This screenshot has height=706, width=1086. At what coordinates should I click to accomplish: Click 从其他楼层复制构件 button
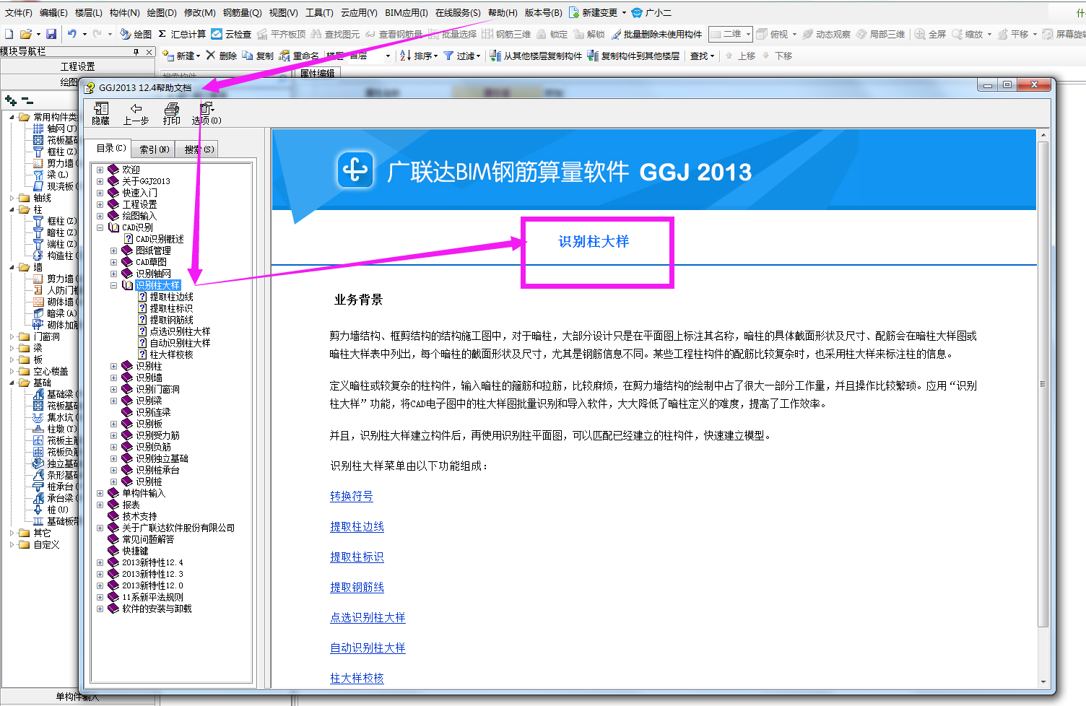536,56
